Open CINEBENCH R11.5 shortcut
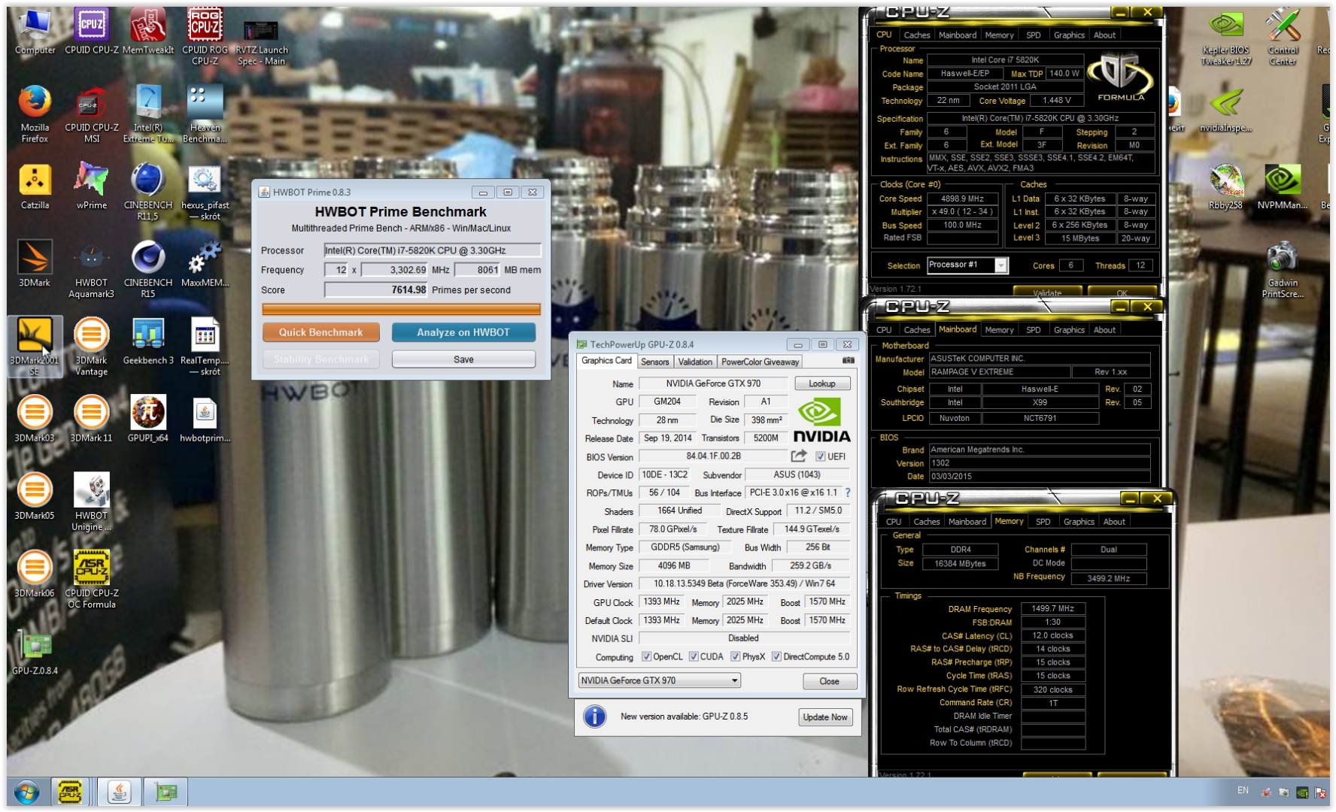 pyautogui.click(x=147, y=191)
